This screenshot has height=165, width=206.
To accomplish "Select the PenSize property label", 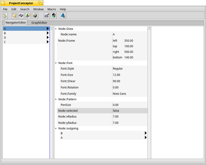I will click(66, 105).
